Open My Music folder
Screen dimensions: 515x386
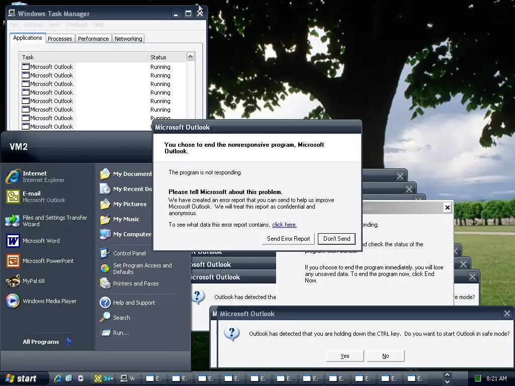[120, 219]
